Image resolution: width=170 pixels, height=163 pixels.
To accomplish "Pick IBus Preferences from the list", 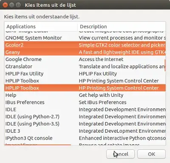I will [85, 102].
